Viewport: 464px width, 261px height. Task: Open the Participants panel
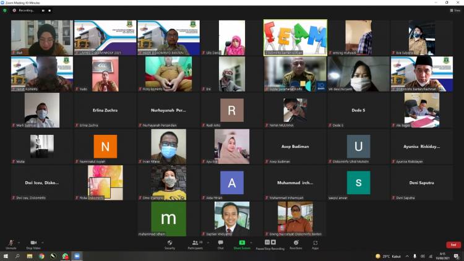pyautogui.click(x=194, y=243)
